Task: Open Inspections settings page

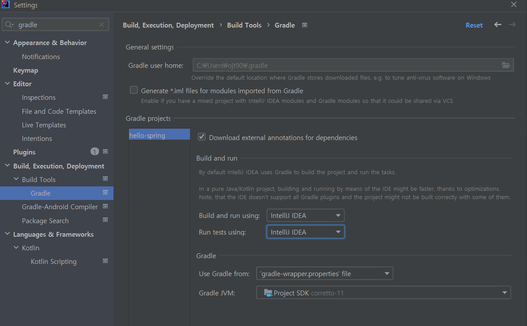Action: 39,97
